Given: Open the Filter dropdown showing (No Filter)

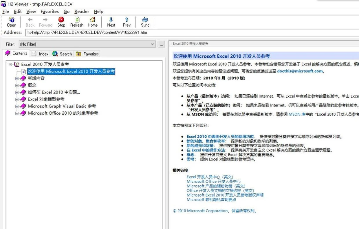Looking at the screenshot, I should click(x=87, y=44).
